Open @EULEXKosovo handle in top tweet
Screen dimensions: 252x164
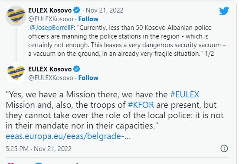tap(51, 19)
